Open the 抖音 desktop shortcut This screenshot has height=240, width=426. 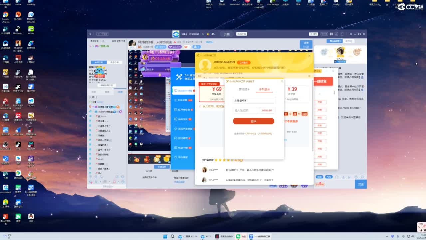click(x=18, y=145)
